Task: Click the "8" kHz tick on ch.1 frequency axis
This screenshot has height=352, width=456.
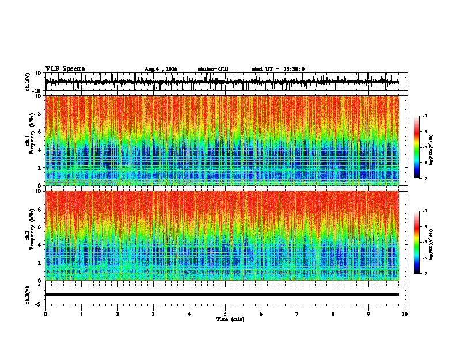Action: tap(40, 114)
